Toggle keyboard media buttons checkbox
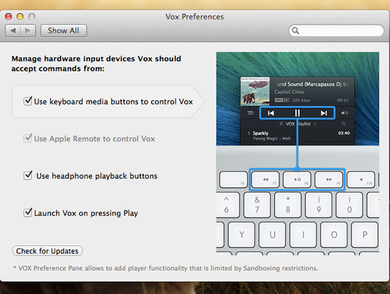This screenshot has height=294, width=390. click(27, 101)
